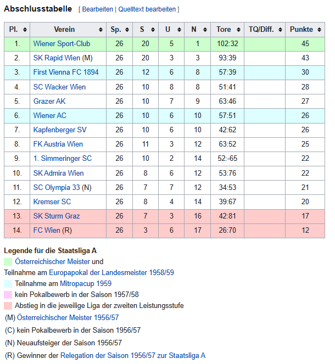Go to First Vienna FC 1894 article
Screen dimensions: 335x364
click(66, 72)
